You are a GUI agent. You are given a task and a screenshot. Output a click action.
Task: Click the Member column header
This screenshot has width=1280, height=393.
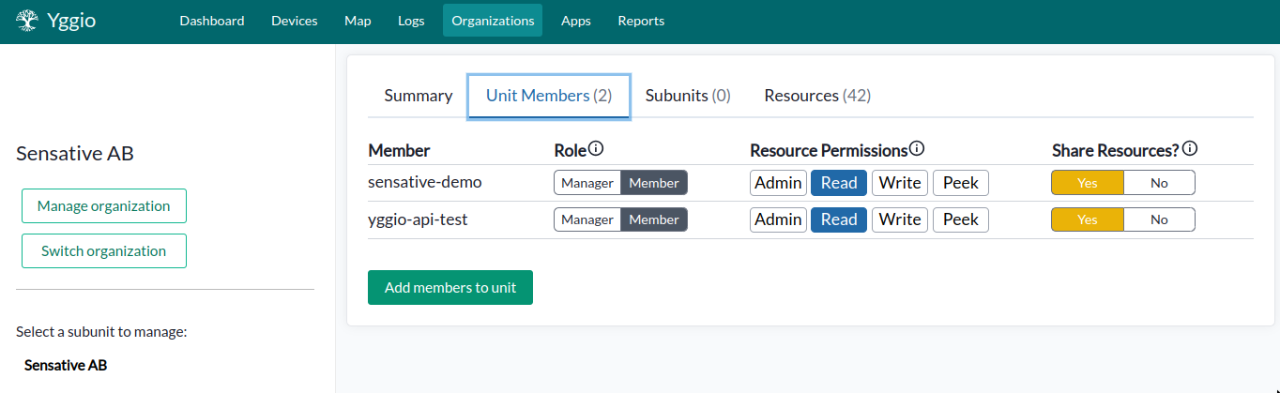(399, 150)
